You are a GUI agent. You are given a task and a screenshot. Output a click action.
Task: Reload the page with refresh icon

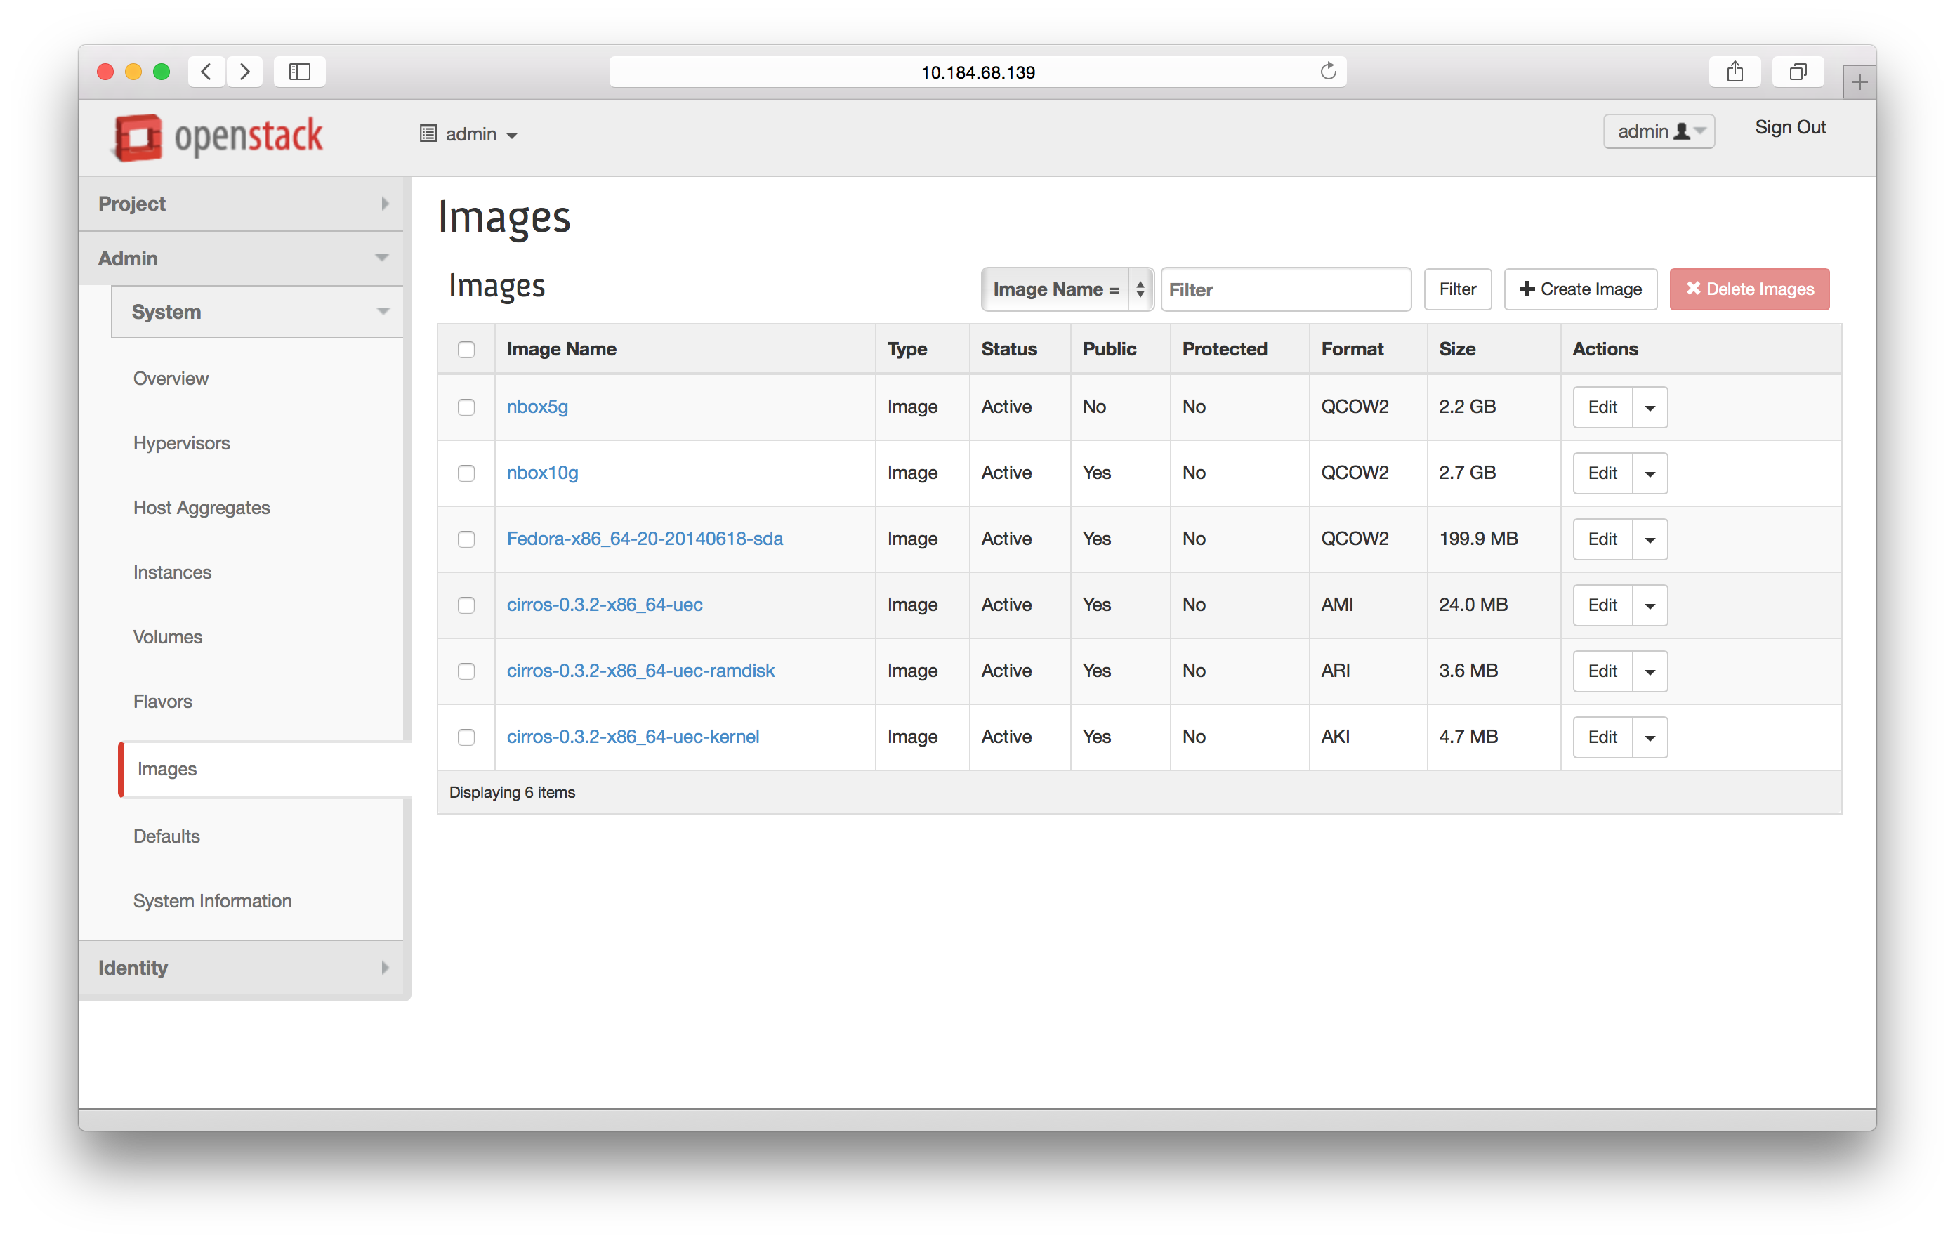coord(1327,72)
